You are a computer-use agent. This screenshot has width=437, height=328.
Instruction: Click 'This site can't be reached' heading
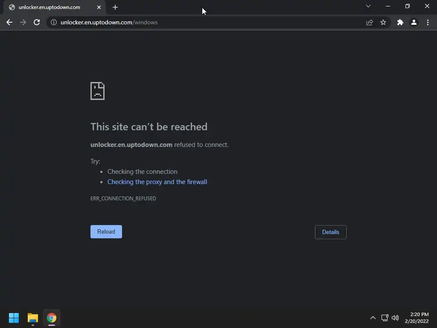pos(149,127)
